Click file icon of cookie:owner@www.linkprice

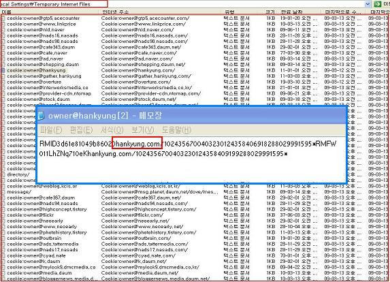point(3,24)
